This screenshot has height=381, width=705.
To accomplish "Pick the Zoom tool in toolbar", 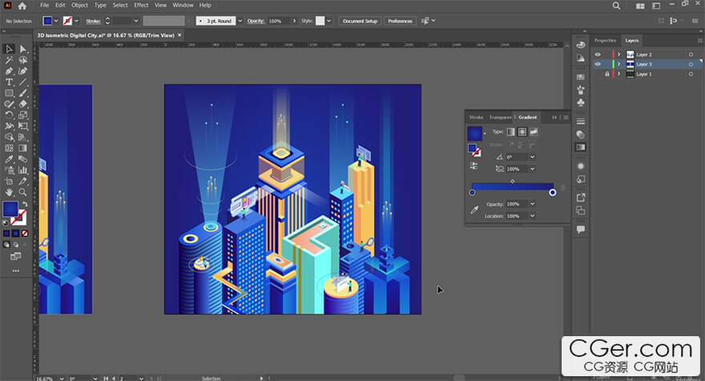I will coord(22,192).
